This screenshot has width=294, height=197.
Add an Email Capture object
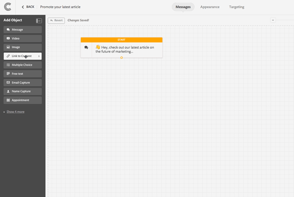(x=23, y=82)
